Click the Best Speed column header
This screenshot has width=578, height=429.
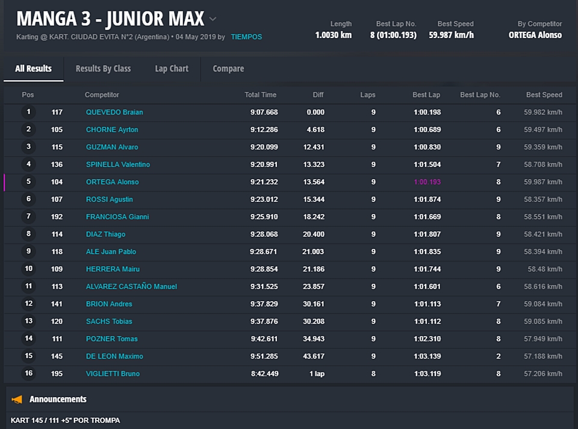coord(544,95)
